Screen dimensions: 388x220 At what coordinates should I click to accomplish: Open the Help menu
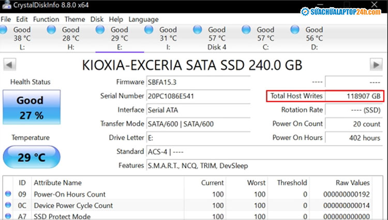tap(116, 19)
